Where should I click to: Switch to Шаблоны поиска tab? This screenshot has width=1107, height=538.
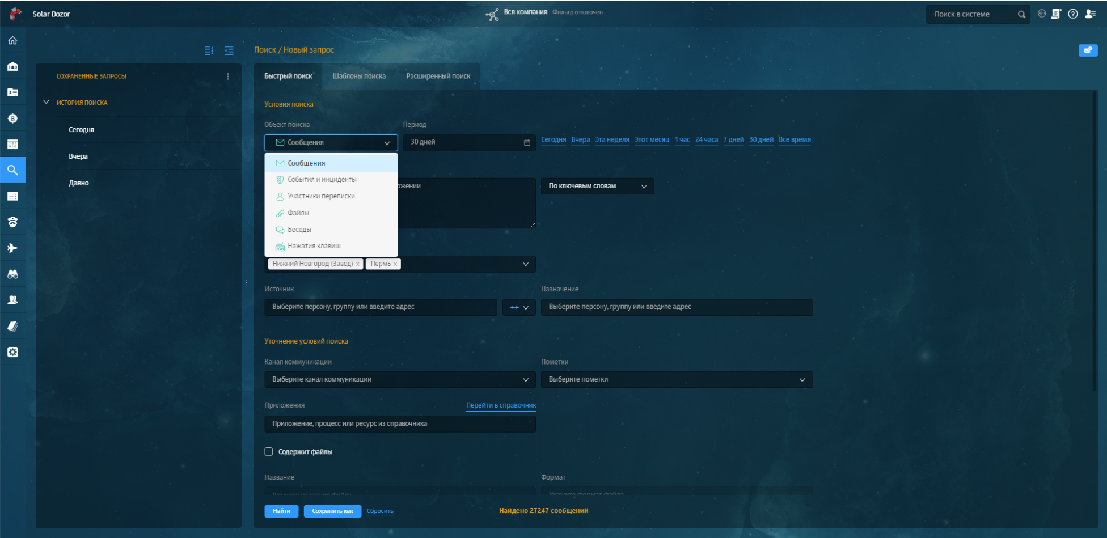tap(359, 77)
